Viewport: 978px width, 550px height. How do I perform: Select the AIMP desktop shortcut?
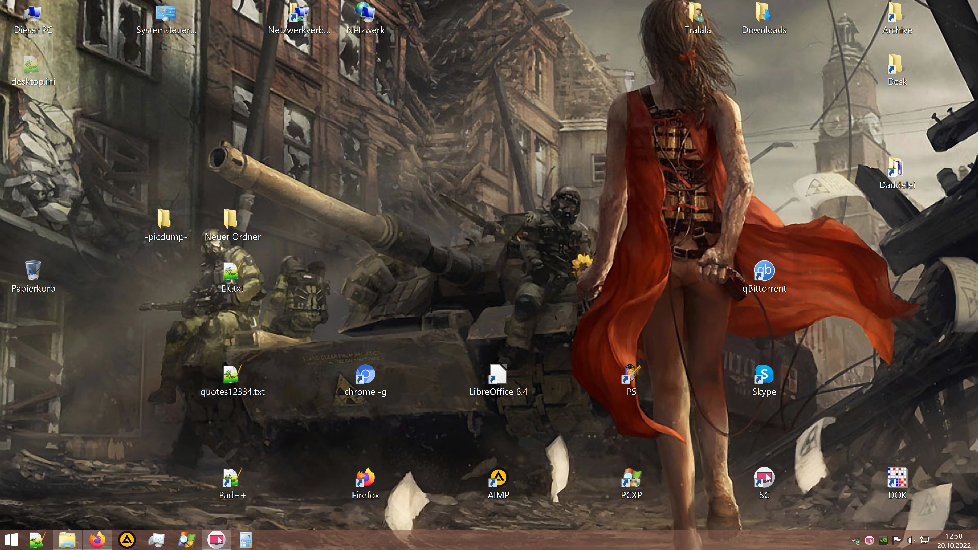(498, 478)
